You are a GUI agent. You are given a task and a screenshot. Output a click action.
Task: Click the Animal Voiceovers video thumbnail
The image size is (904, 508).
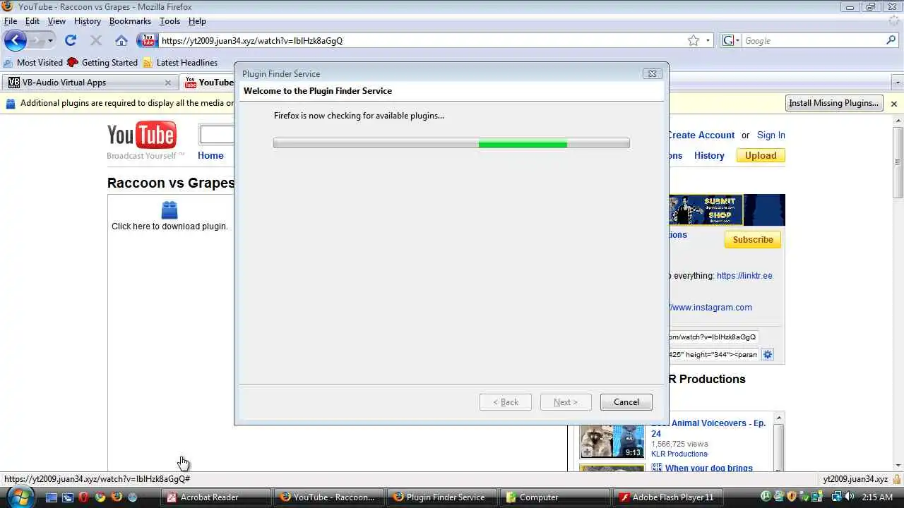(612, 441)
